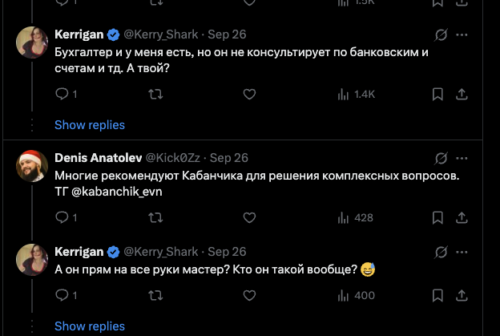Like Denis Anatolev's tweet
Screen dimensions: 500x336
point(249,217)
